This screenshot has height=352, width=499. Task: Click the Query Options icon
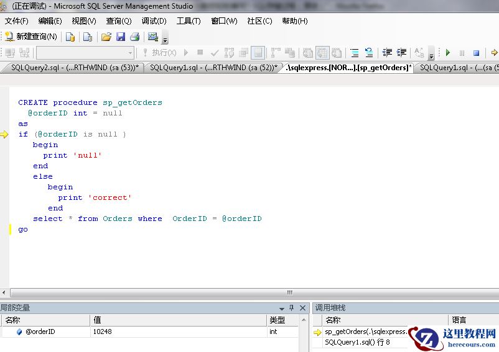pyautogui.click(x=243, y=53)
